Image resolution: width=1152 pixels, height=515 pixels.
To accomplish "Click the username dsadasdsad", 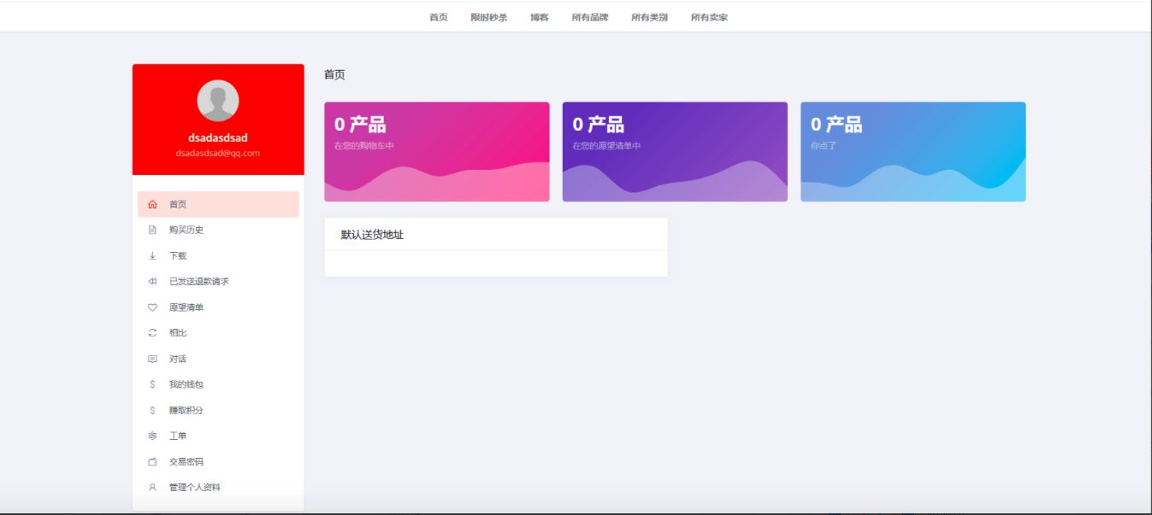I will click(x=218, y=138).
